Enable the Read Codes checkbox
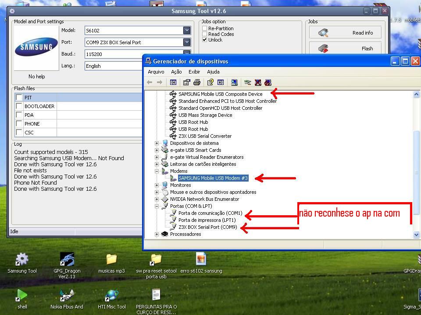 click(205, 34)
